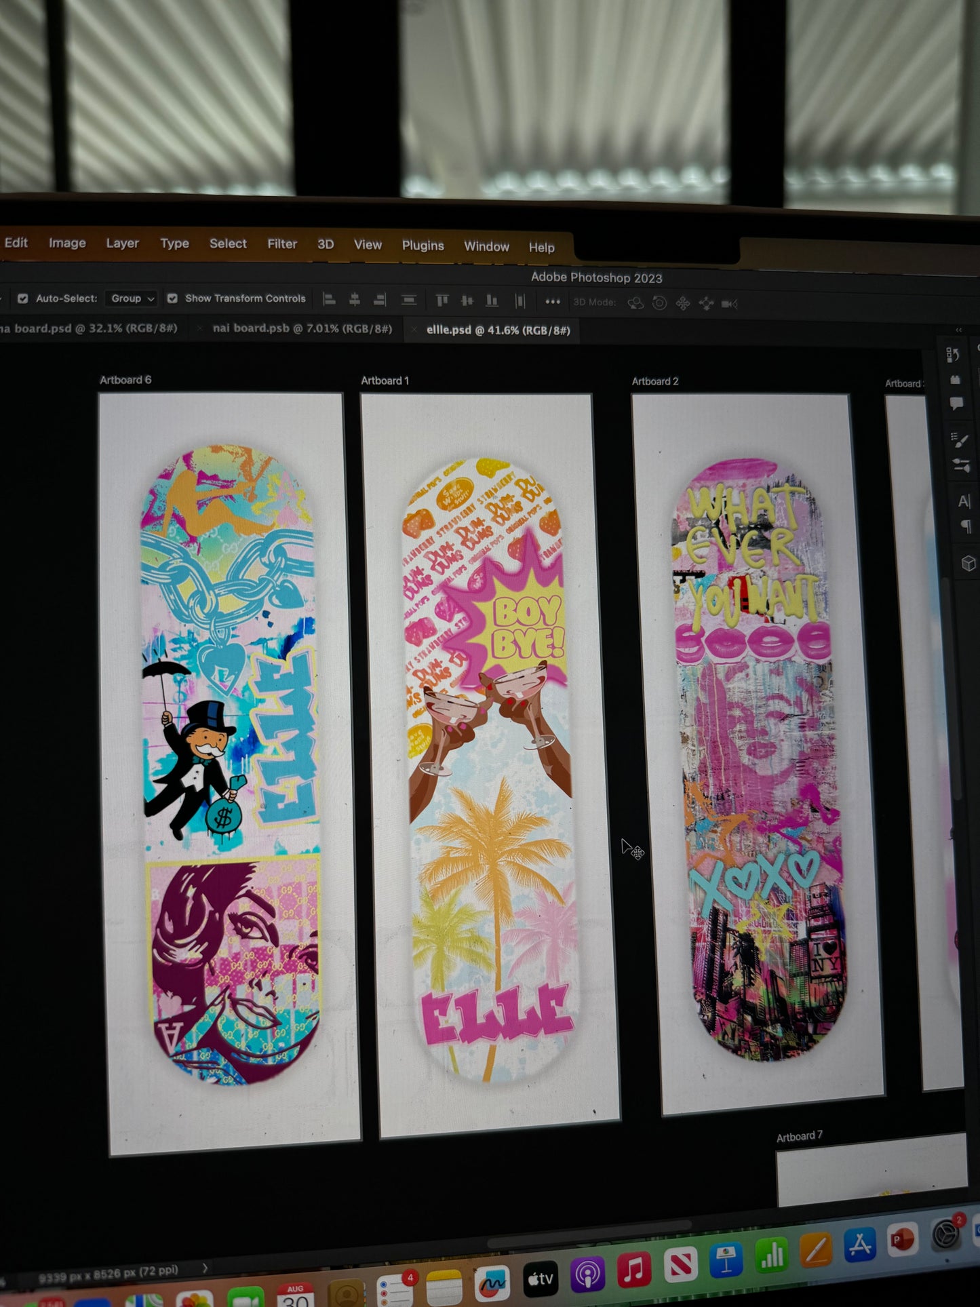Open the Image menu
The image size is (980, 1307).
[x=67, y=243]
